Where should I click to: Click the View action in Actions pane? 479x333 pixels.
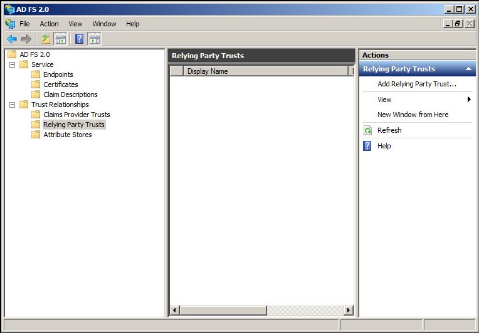click(x=384, y=100)
